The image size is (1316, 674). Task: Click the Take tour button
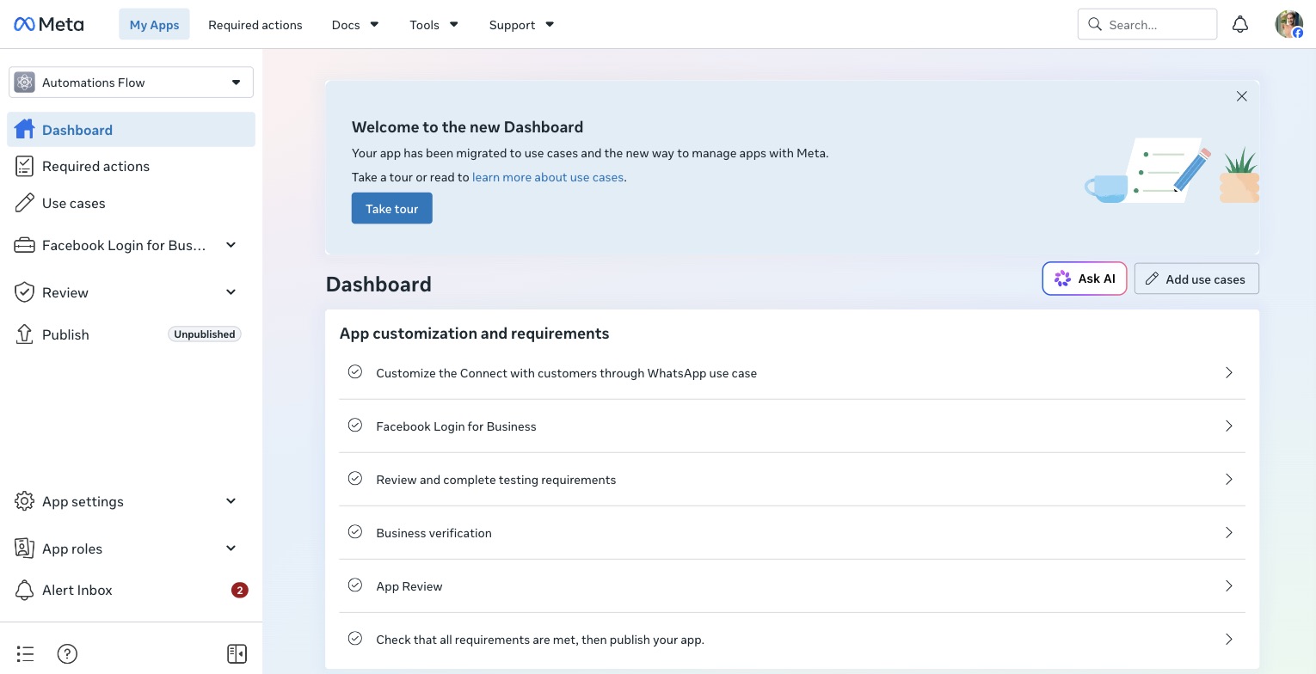pos(391,208)
